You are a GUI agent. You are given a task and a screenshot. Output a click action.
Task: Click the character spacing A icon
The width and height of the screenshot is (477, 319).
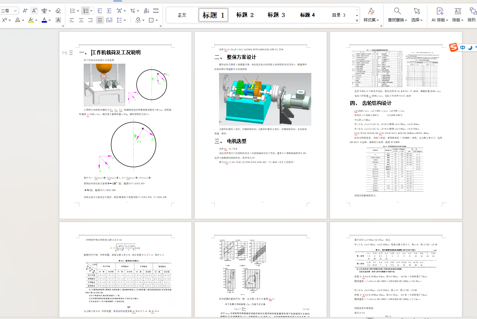click(x=119, y=11)
